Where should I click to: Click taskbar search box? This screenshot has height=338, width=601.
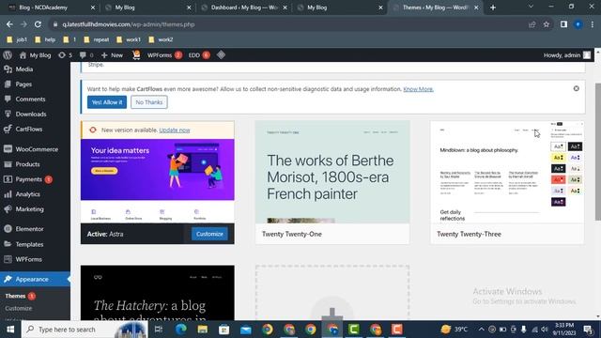[x=85, y=330]
